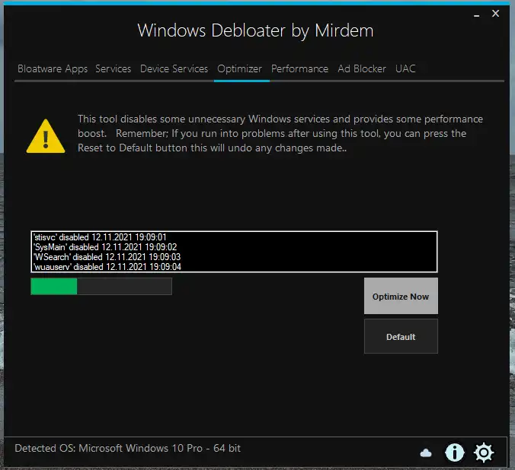This screenshot has height=470, width=515.
Task: Switch to the Bloatware Apps tab
Action: click(x=53, y=68)
